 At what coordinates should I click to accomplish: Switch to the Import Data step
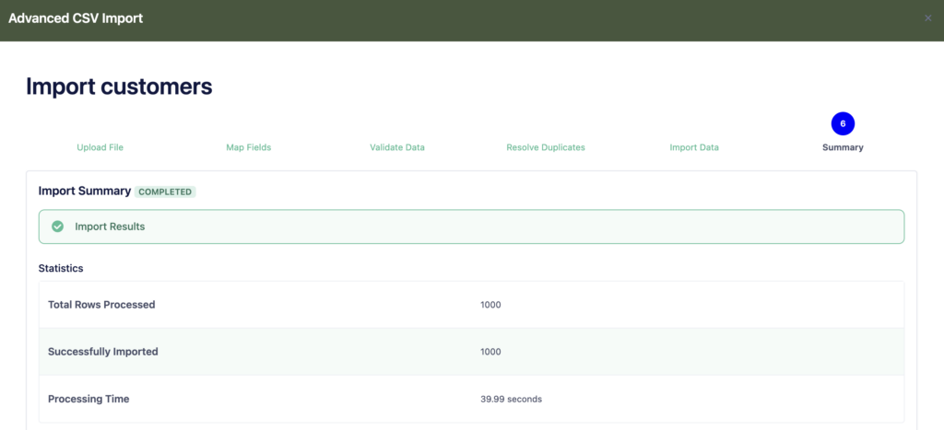pos(693,147)
